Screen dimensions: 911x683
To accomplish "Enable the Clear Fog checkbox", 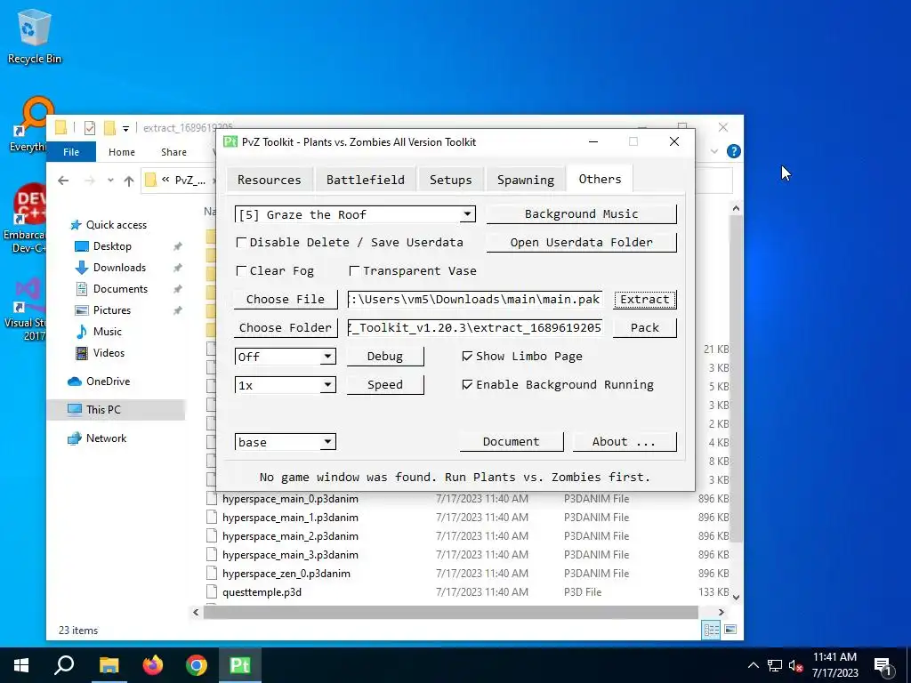I will pos(241,270).
